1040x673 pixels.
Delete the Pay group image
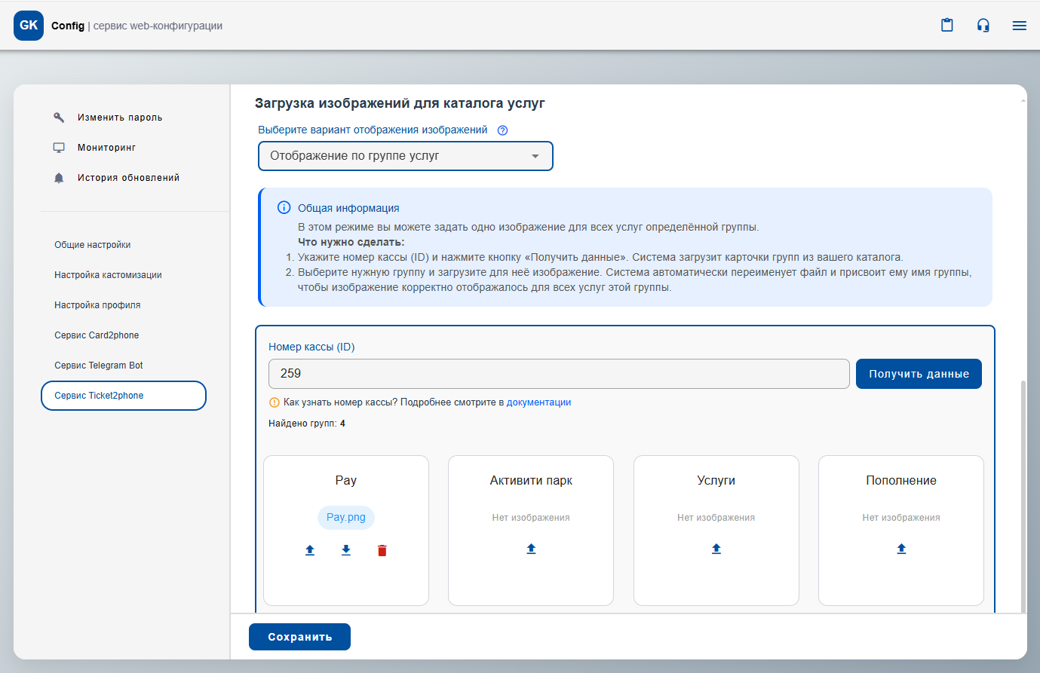(382, 550)
